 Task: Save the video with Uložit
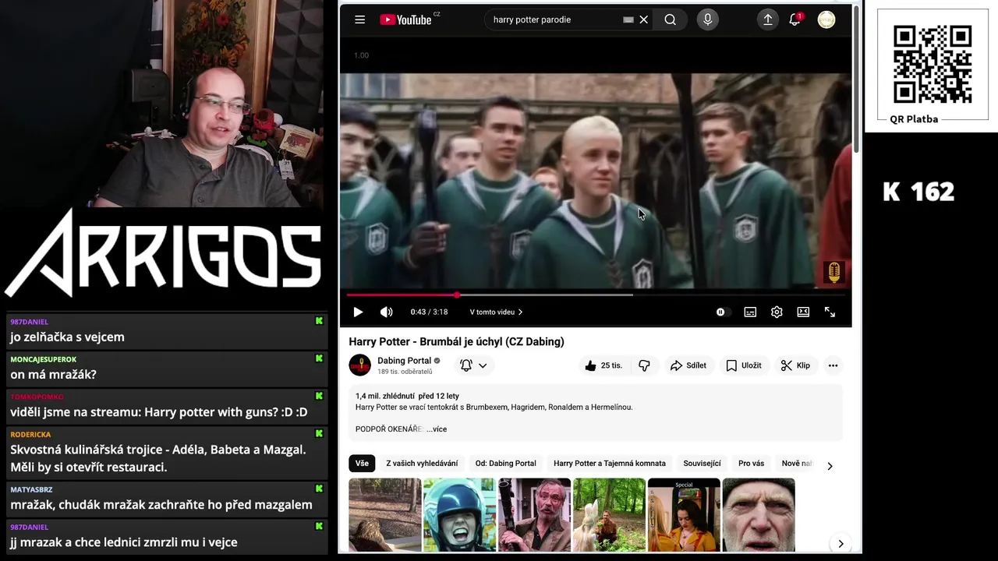coord(743,365)
